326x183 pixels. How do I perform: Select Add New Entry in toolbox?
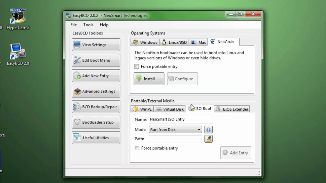click(96, 76)
